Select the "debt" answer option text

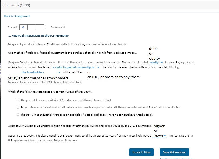tap(153, 48)
